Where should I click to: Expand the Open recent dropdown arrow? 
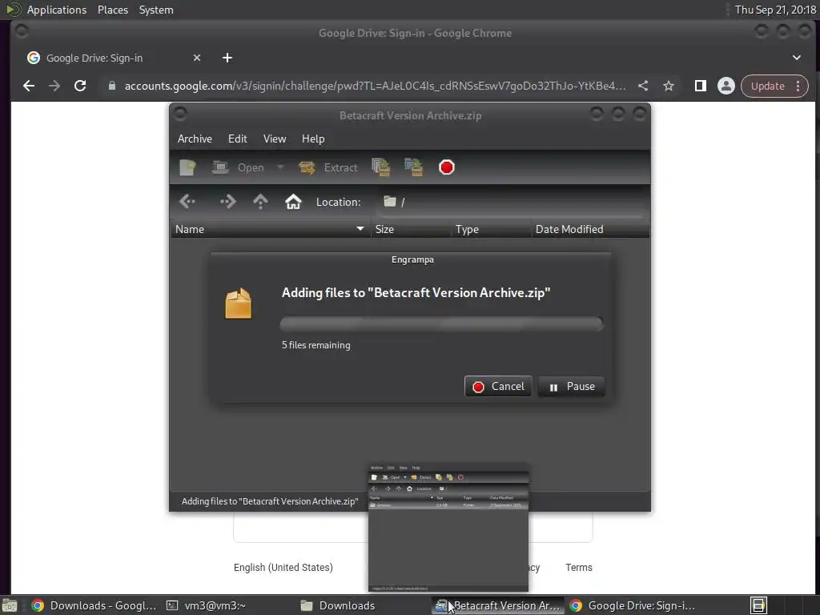point(280,167)
